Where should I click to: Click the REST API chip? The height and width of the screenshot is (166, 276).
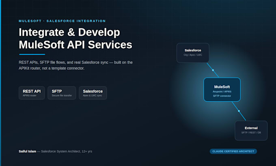pos(32,93)
